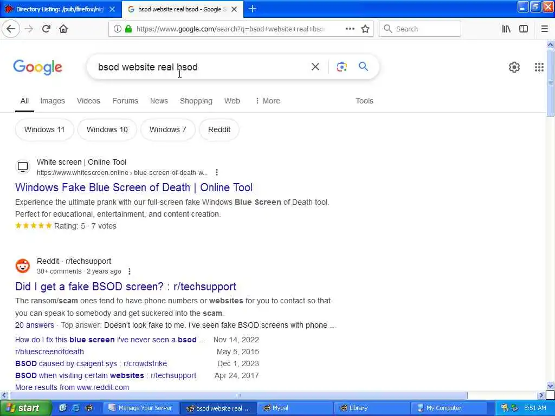Clear the Google search box text
Screen dimensions: 555x416
(315, 67)
